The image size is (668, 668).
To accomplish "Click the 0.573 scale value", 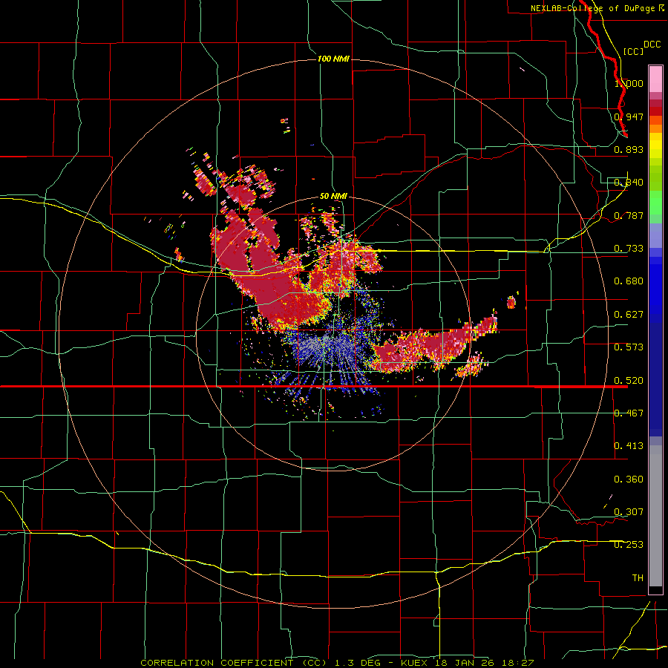I will 629,347.
